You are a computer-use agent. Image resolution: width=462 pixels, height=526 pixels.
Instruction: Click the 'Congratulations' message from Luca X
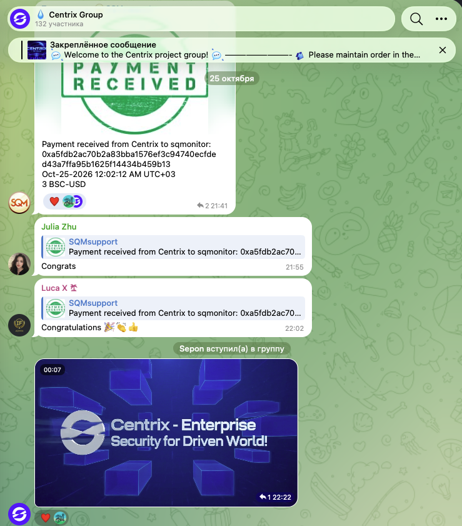tap(89, 327)
